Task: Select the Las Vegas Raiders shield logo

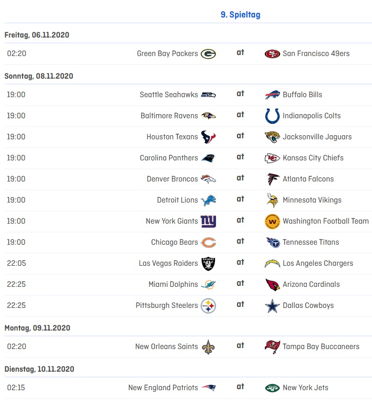Action: click(208, 264)
